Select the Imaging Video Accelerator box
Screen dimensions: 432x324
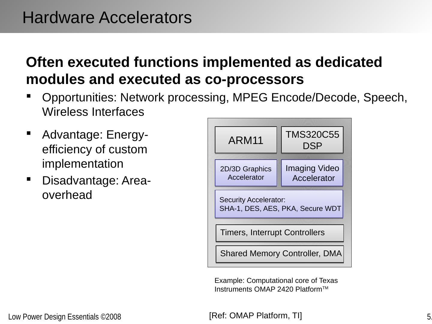tap(312, 173)
